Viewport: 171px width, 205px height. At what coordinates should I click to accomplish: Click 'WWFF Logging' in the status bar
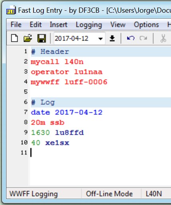[33, 194]
